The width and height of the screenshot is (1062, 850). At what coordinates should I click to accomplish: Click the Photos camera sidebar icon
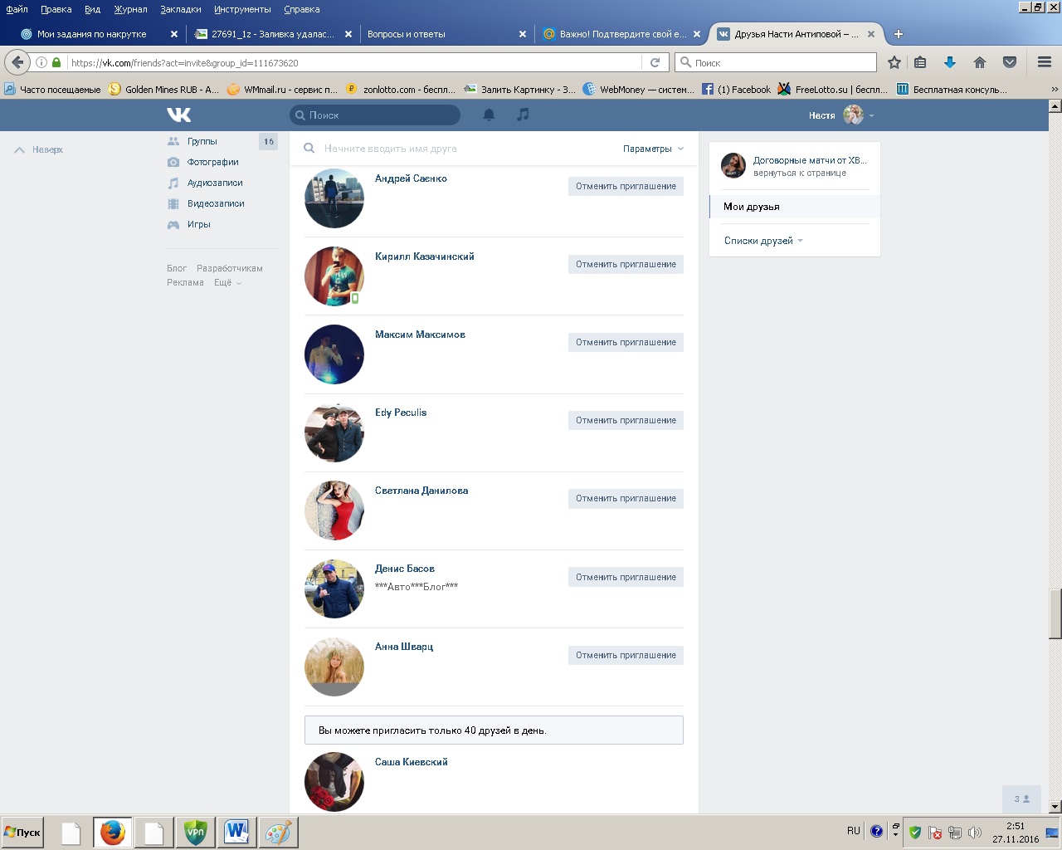tap(173, 162)
